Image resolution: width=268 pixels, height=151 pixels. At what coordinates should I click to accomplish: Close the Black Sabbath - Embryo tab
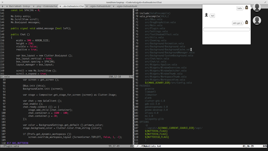(x=7, y=6)
